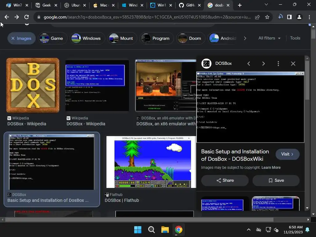Open Windows taskbar search
Screen dimensions: 316x237
click(151, 230)
